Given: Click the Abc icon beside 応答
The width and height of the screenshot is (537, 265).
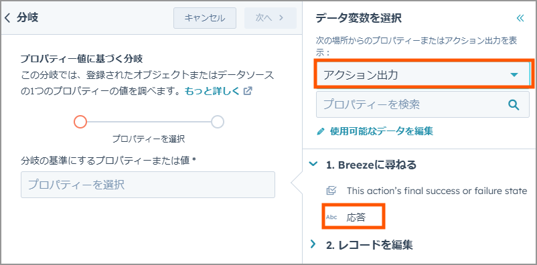Looking at the screenshot, I should [331, 217].
